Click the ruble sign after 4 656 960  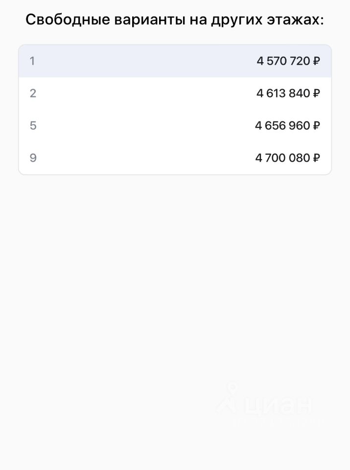316,126
